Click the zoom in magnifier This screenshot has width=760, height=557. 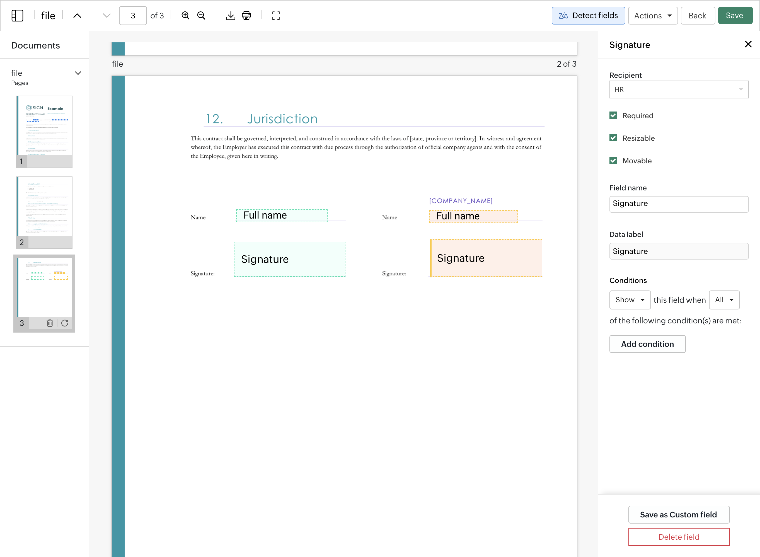tap(185, 16)
